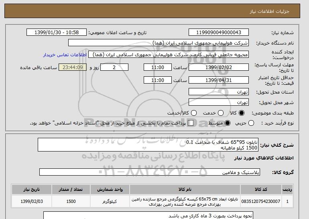Click the goods group field پلاستیک و ملامین
Screen dimensions: 309x219
150,172
